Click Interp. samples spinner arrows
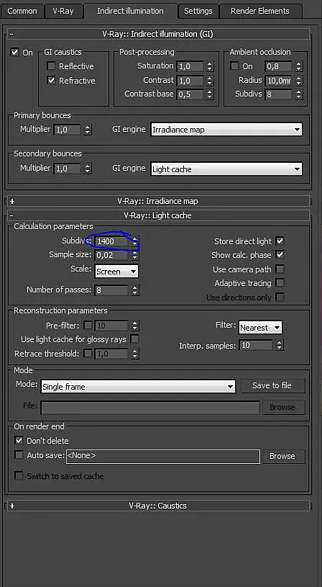This screenshot has width=322, height=587. [280, 345]
